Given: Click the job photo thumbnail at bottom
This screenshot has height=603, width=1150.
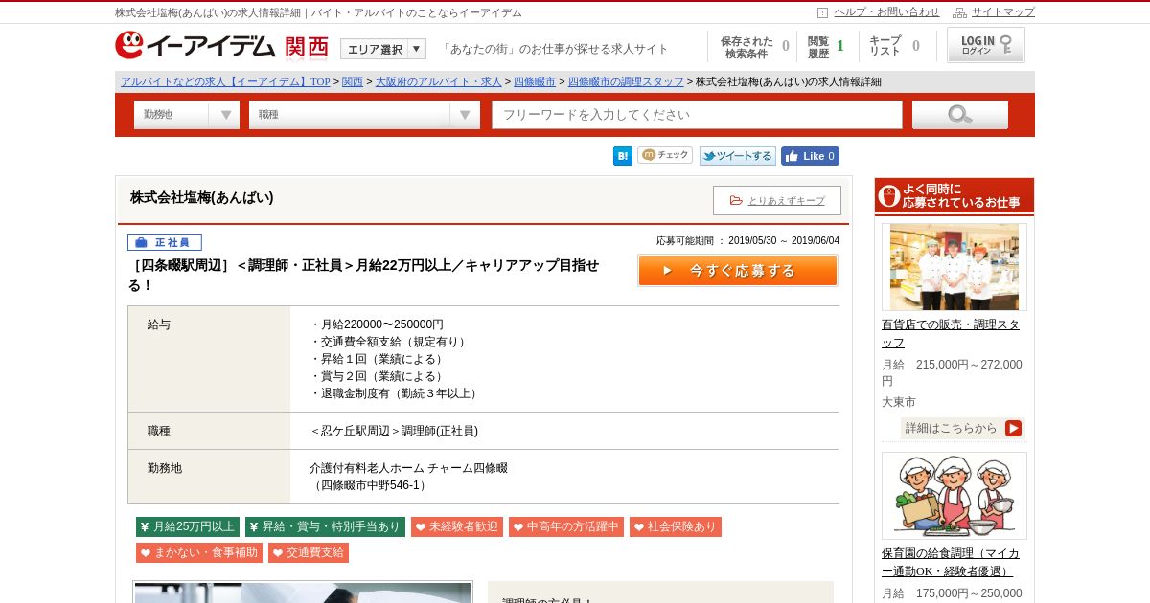Looking at the screenshot, I should tap(303, 592).
